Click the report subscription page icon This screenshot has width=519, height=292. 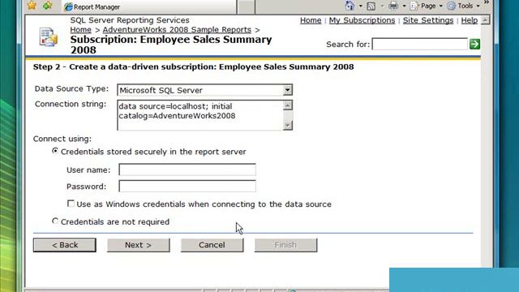point(49,36)
